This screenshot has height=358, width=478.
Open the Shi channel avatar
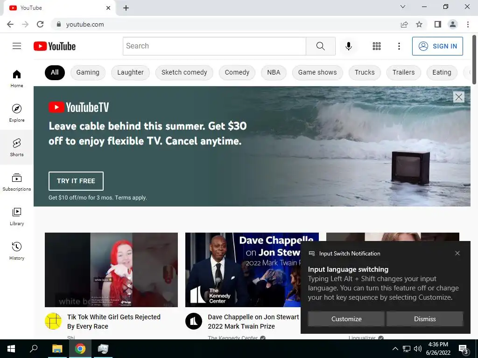(53, 321)
